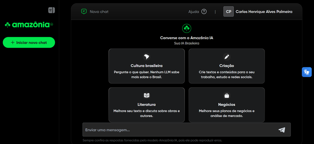Click the open book icon
The width and height of the screenshot is (314, 144).
[x=146, y=95]
